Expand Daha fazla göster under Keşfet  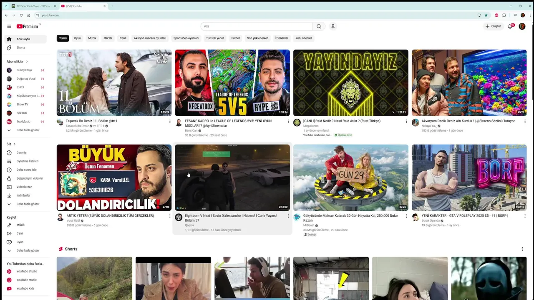click(25, 250)
